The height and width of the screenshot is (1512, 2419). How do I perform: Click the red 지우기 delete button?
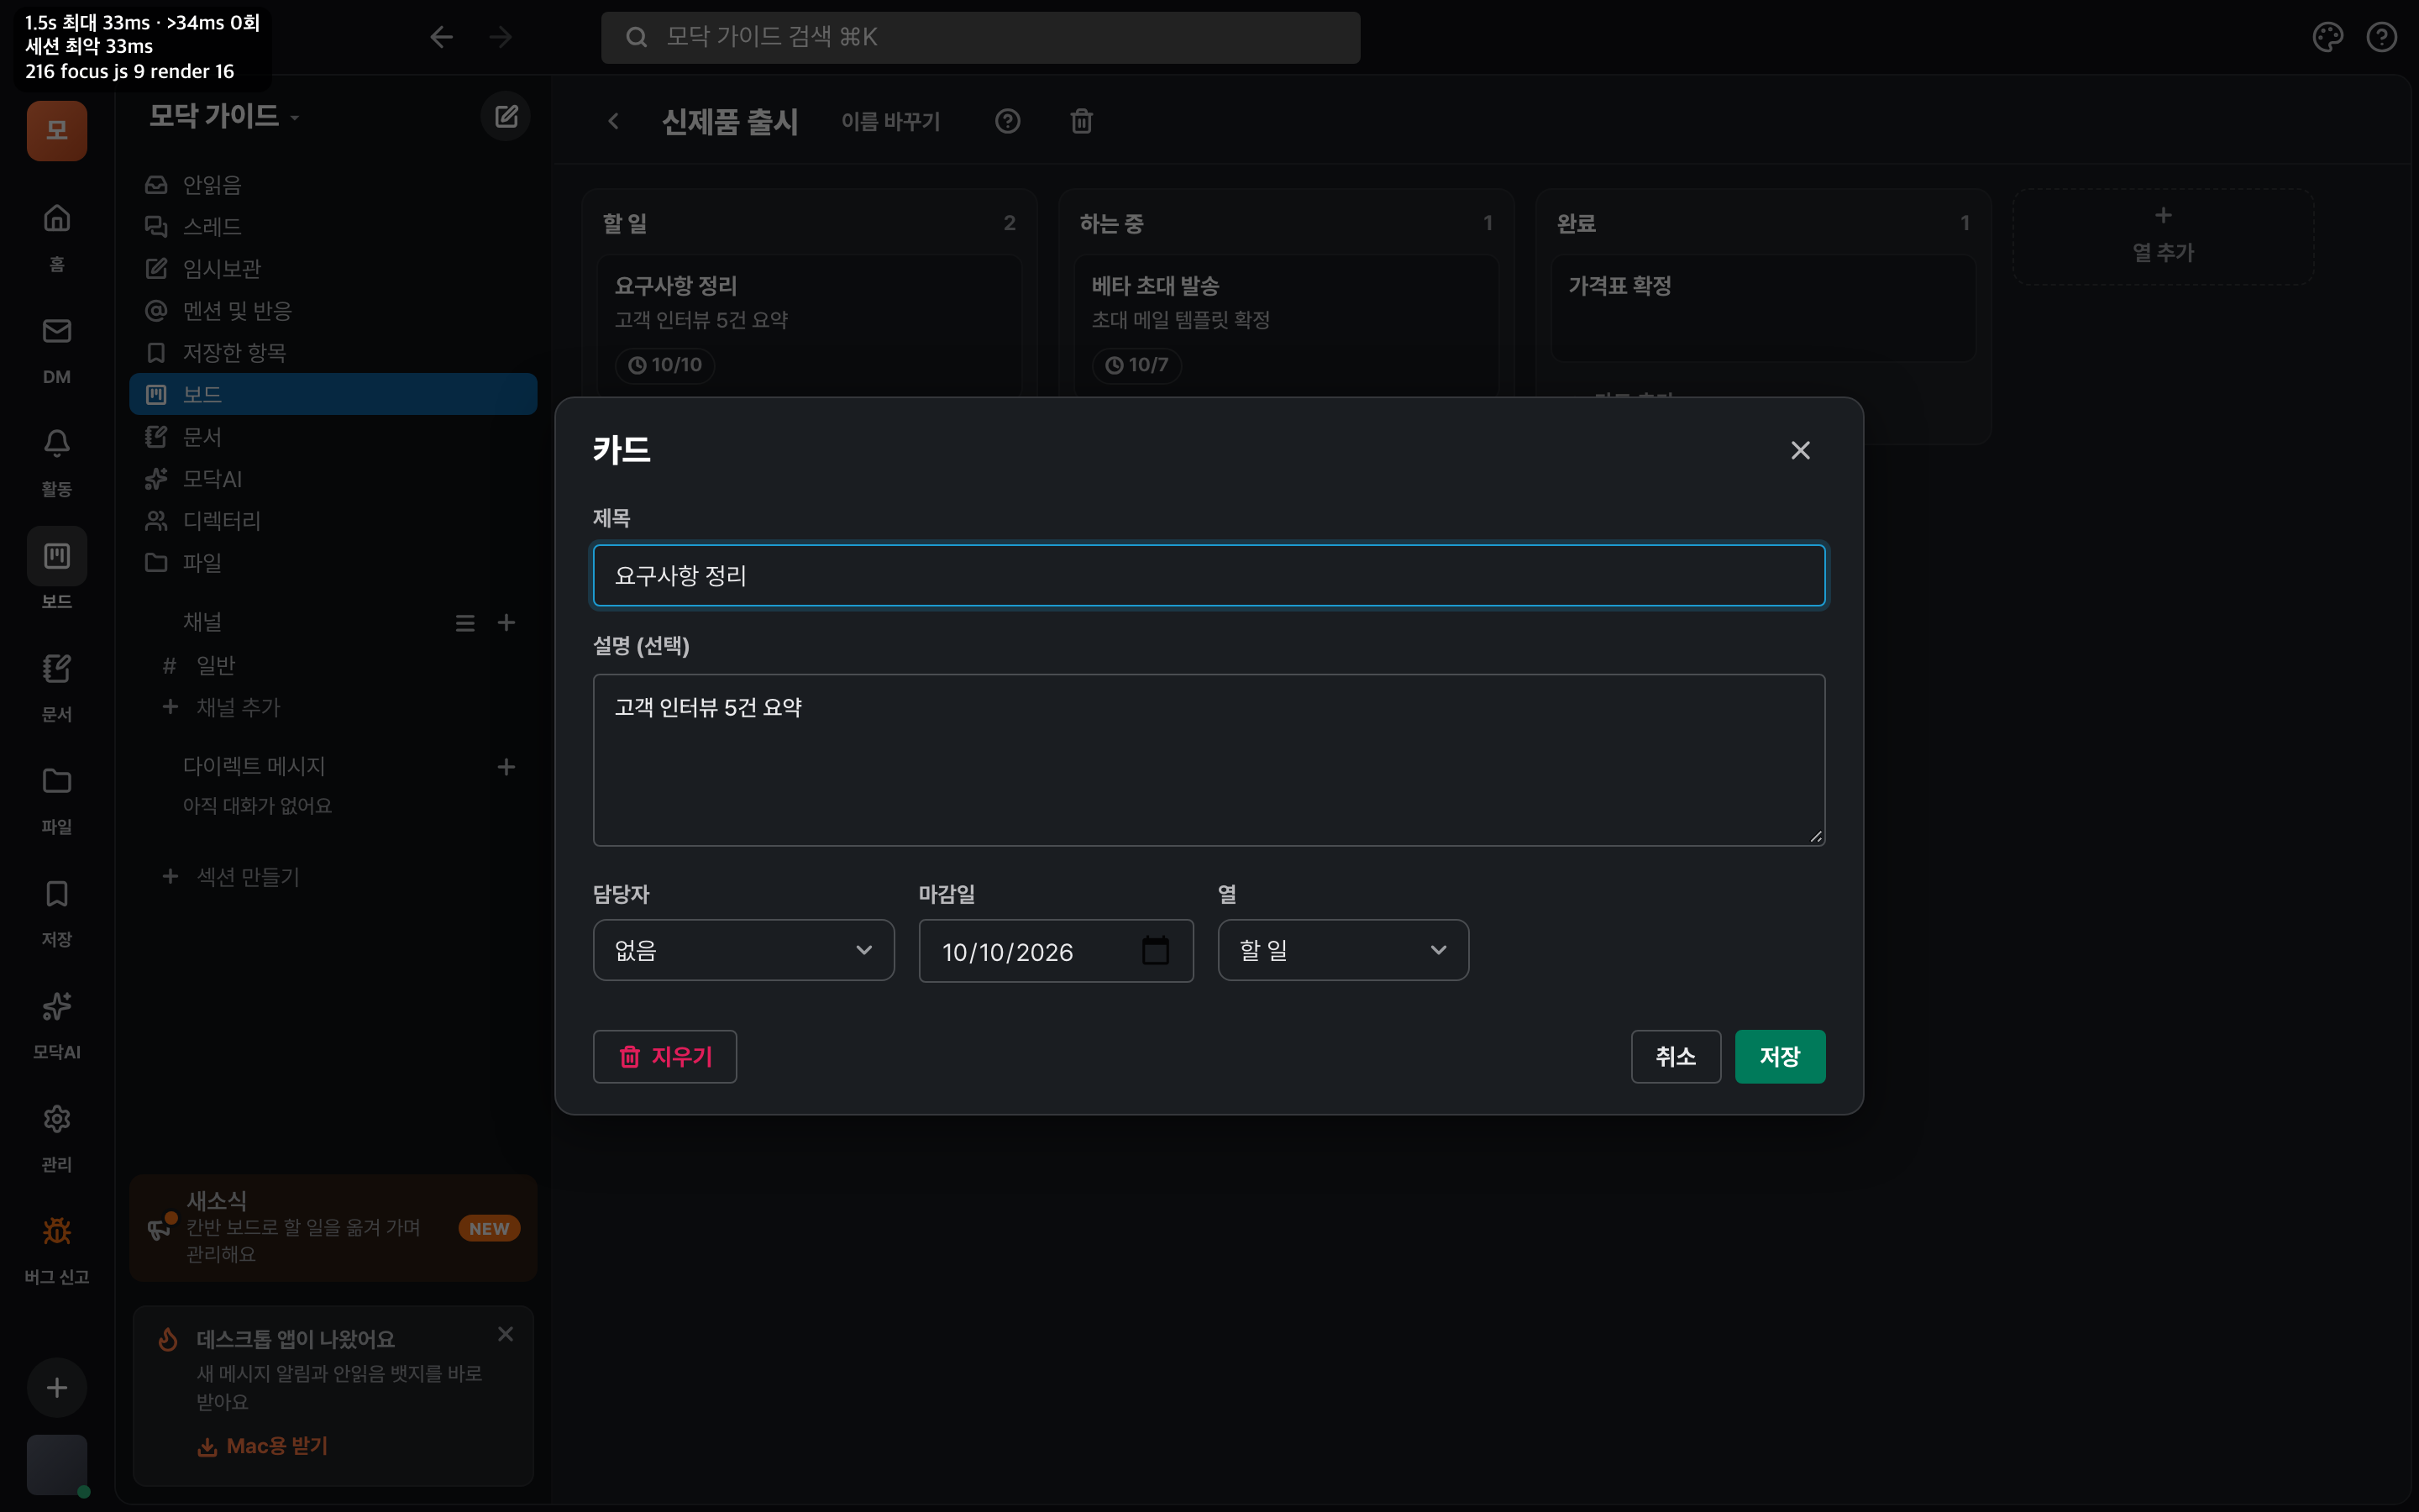pos(664,1056)
